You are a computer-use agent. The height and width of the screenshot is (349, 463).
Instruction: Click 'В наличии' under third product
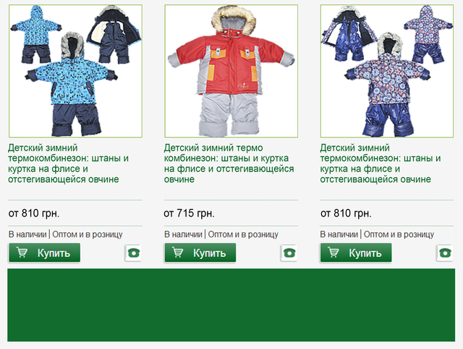coord(339,235)
